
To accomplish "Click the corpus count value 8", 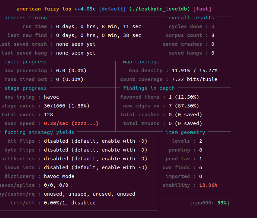I will (x=213, y=35).
